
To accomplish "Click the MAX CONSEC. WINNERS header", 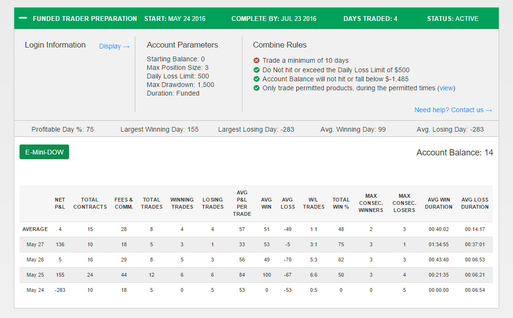I will coord(371,203).
